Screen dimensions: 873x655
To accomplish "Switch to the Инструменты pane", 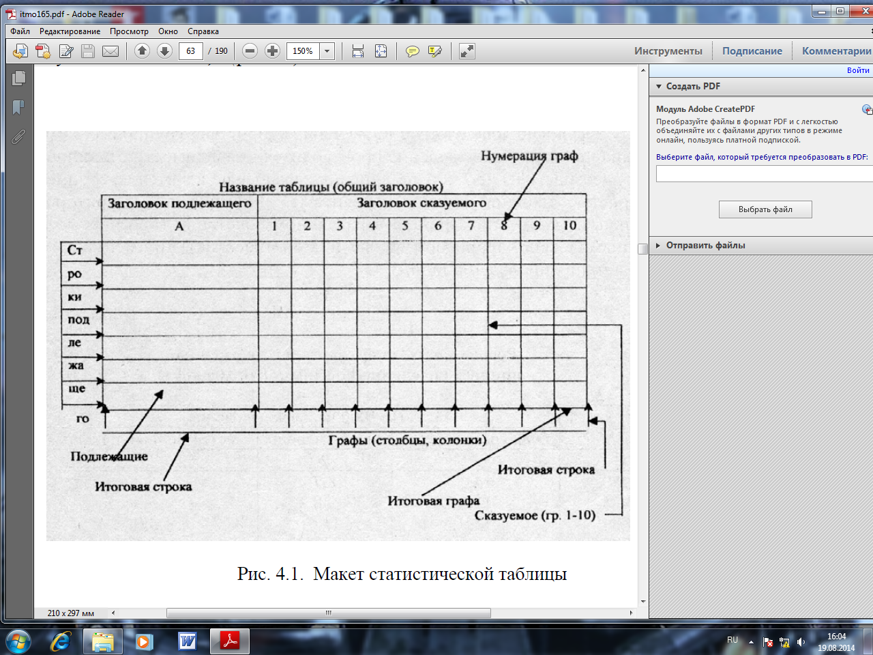I will coord(668,51).
